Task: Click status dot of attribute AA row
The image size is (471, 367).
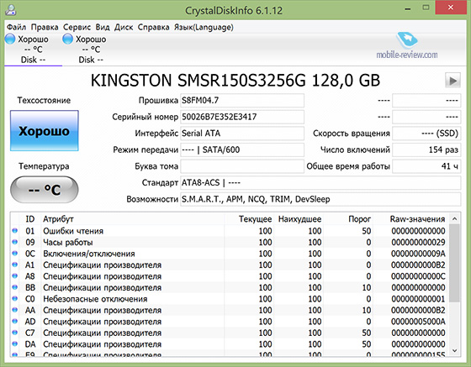Action: point(15,310)
